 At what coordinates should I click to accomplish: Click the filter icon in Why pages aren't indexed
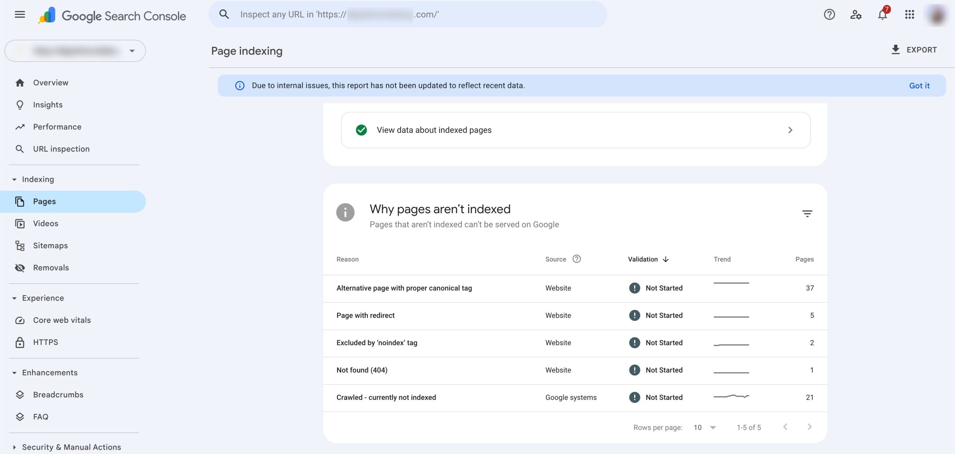[x=807, y=213]
